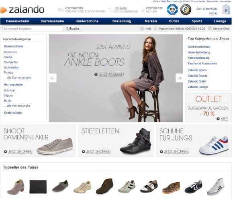Select the black wallet topseller thumbnail
Image resolution: width=233 pixels, height=199 pixels.
pyautogui.click(x=38, y=187)
